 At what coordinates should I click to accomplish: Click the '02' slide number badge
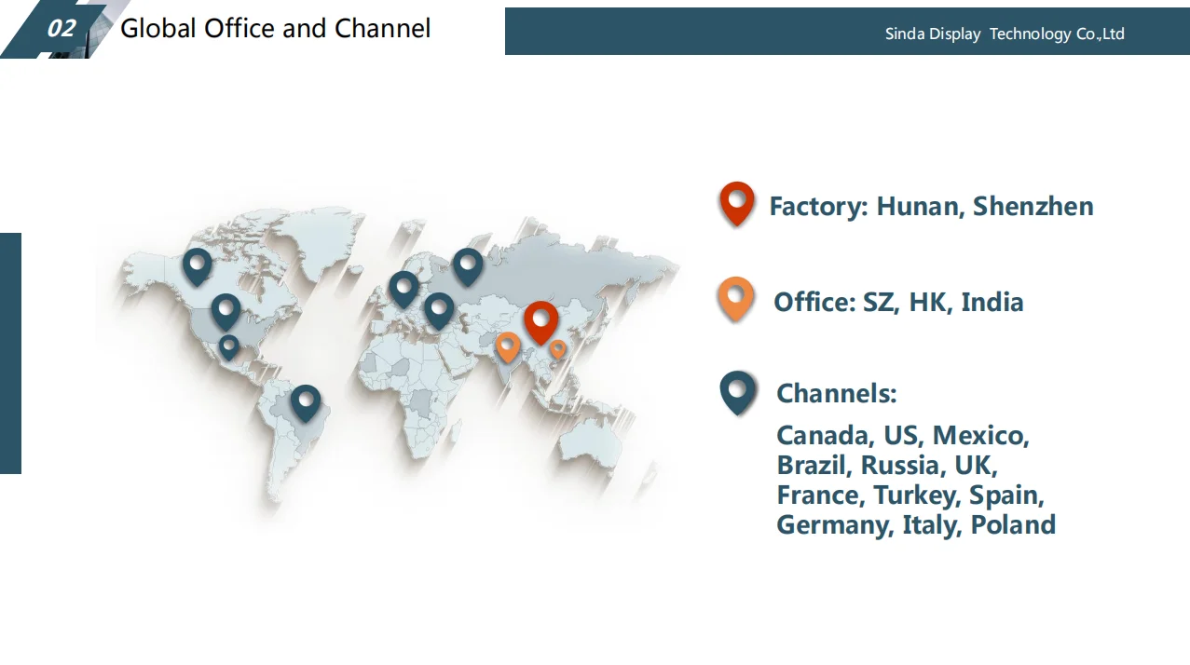coord(61,29)
